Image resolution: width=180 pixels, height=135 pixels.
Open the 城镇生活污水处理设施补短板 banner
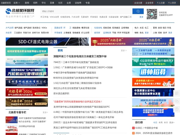coord(153,102)
